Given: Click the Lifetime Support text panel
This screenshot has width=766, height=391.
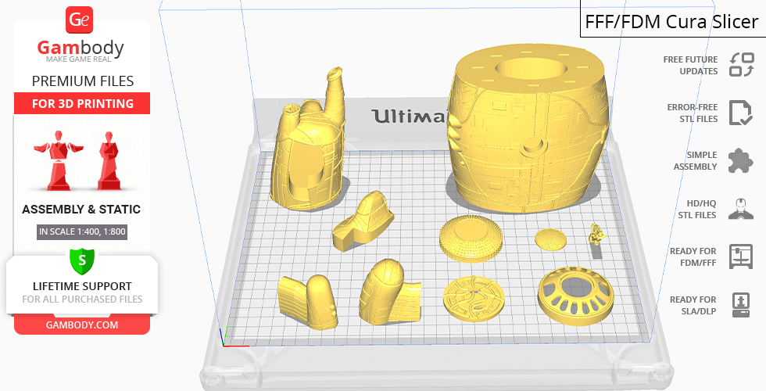Looking at the screenshot, I should [82, 292].
